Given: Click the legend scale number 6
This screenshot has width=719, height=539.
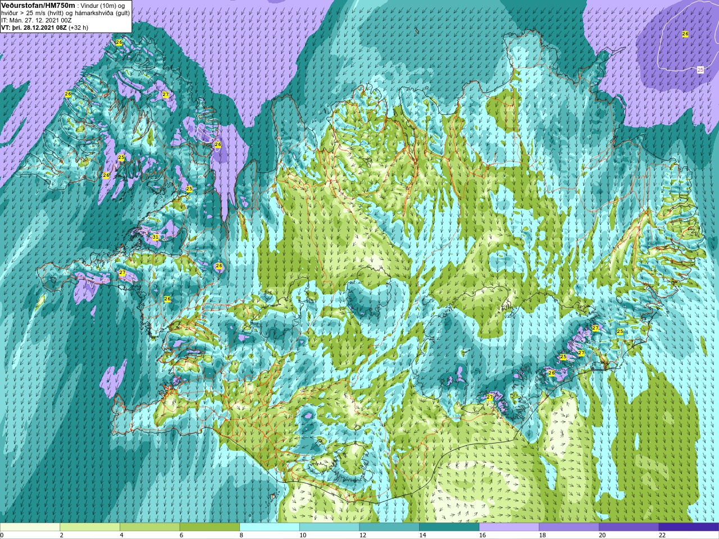Looking at the screenshot, I should coord(183,535).
